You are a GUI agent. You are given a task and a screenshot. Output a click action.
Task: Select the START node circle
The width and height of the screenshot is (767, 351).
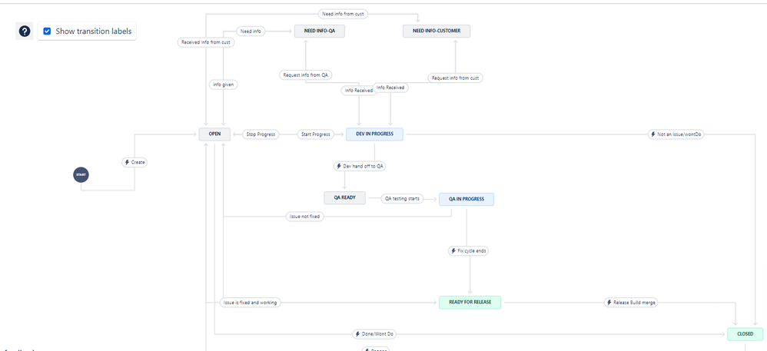81,174
